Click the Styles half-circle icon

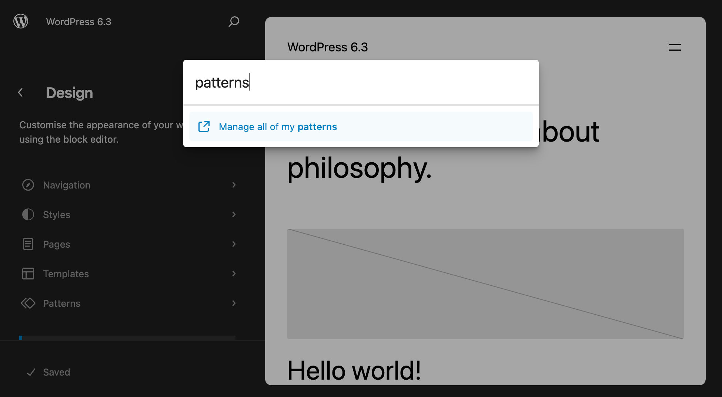tap(28, 214)
